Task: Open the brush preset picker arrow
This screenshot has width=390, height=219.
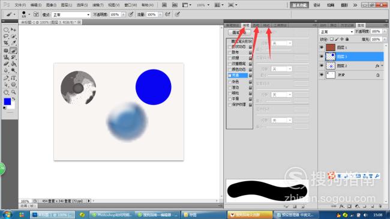Action: tap(29, 14)
